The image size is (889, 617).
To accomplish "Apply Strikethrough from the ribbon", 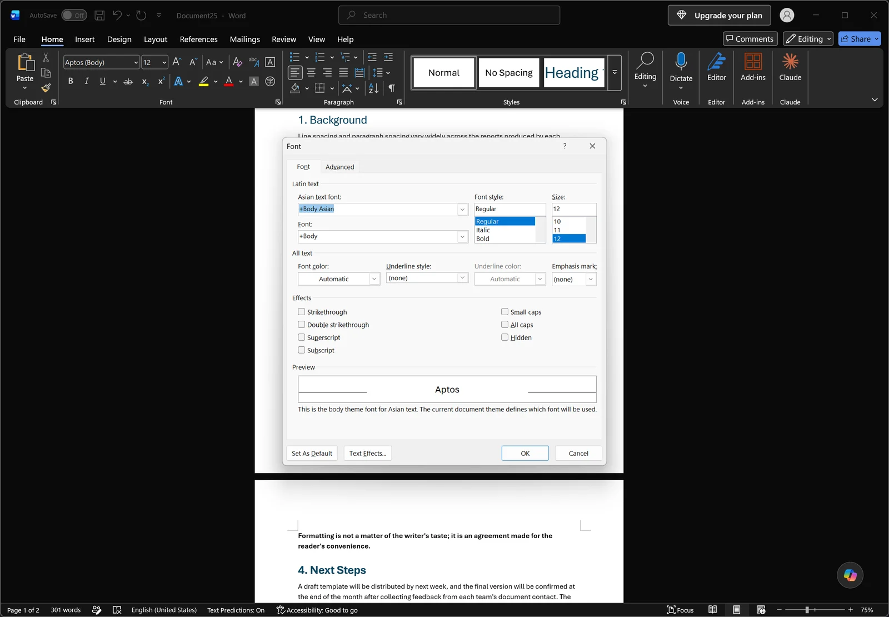I will (x=128, y=81).
